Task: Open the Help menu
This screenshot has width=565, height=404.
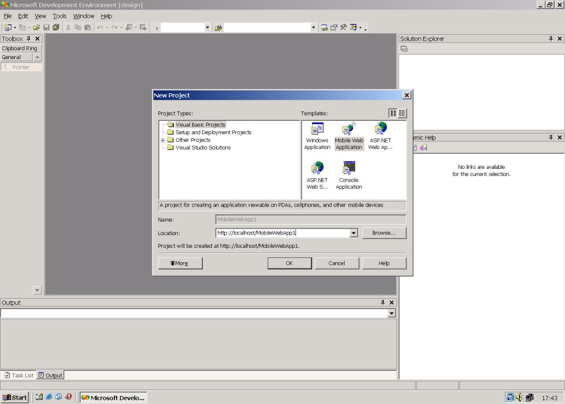Action: pos(106,16)
